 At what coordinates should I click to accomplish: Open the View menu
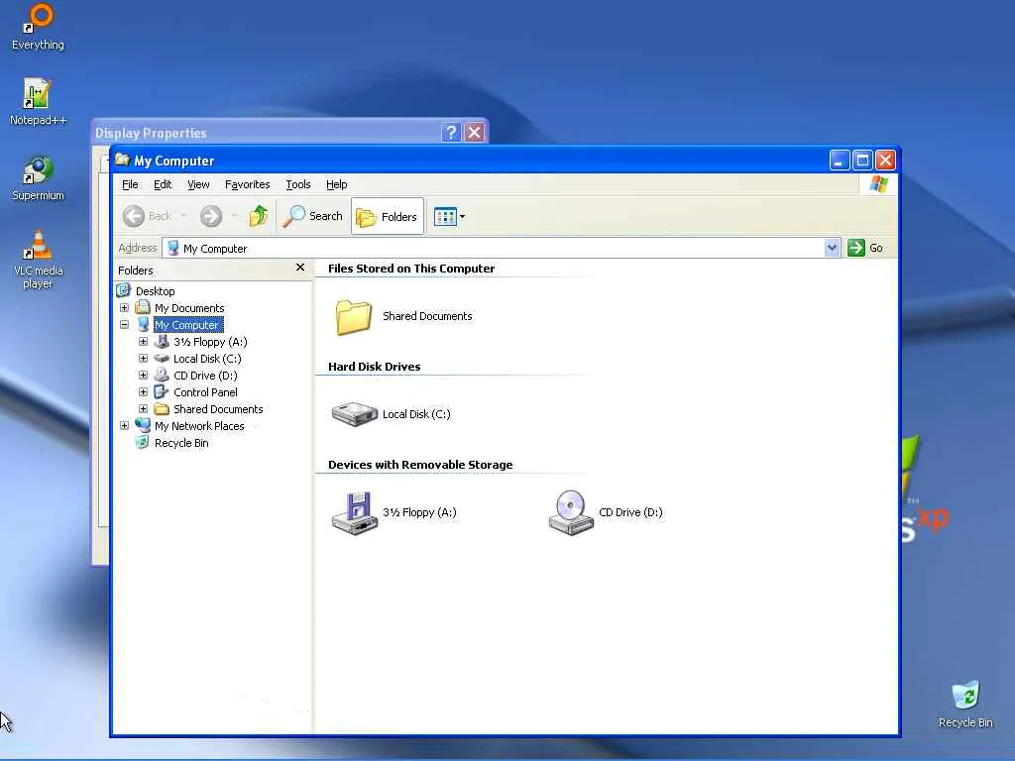click(198, 184)
